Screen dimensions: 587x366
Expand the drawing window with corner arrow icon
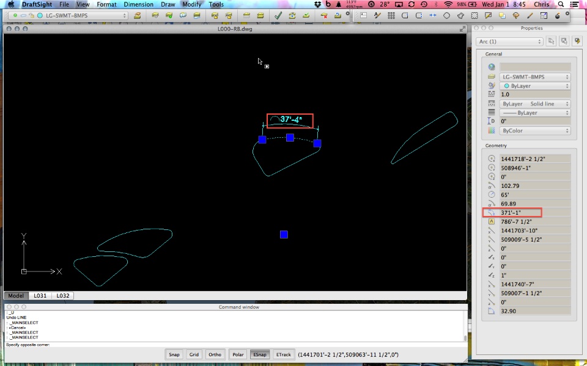[462, 29]
